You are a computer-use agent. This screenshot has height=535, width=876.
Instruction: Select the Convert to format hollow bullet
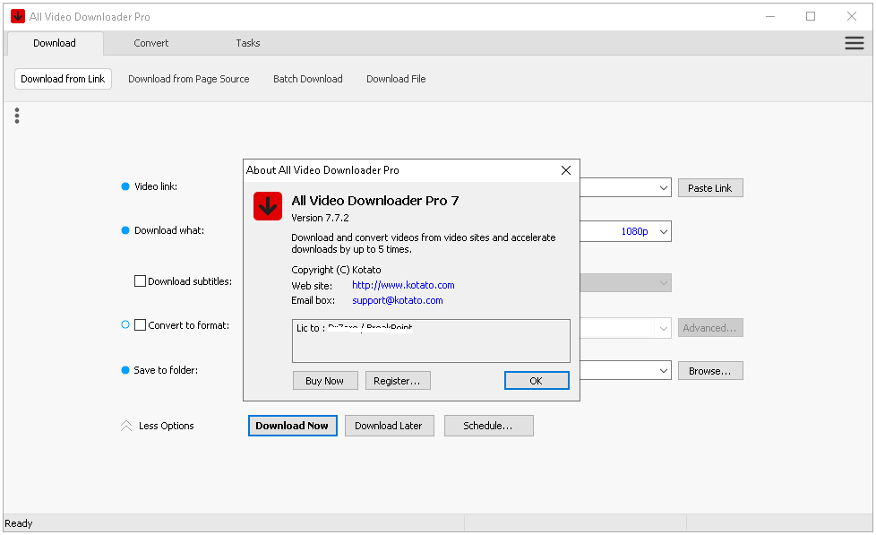click(125, 324)
